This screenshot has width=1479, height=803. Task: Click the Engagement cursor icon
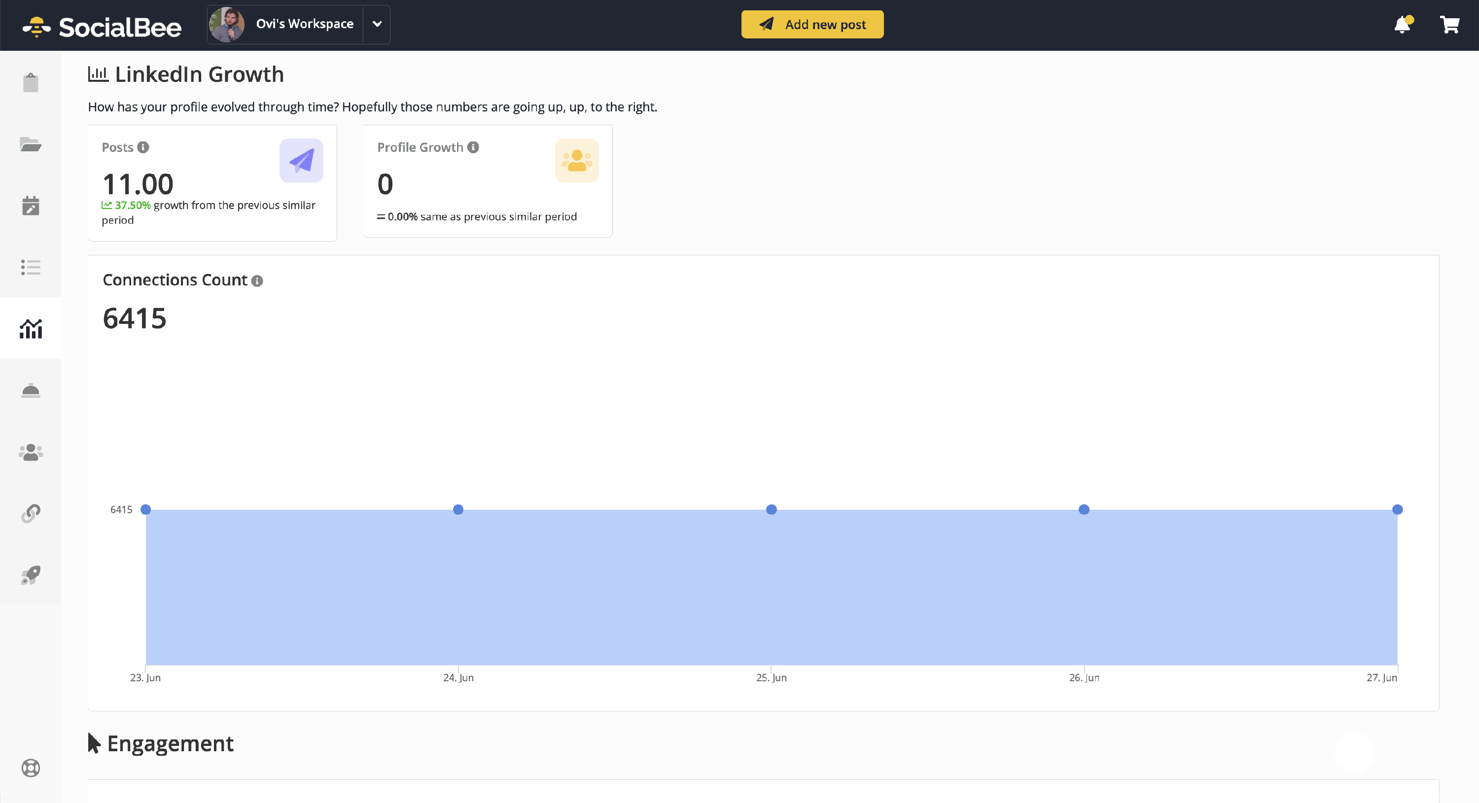coord(94,743)
